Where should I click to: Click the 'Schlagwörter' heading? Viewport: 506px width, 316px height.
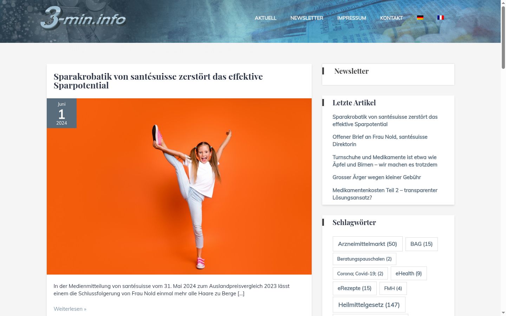pos(354,223)
